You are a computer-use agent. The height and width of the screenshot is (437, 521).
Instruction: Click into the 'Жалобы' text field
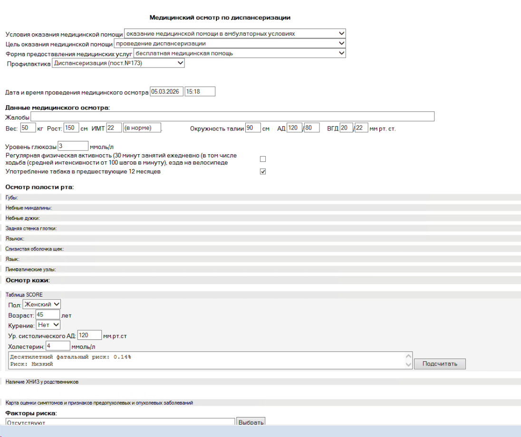click(x=232, y=117)
